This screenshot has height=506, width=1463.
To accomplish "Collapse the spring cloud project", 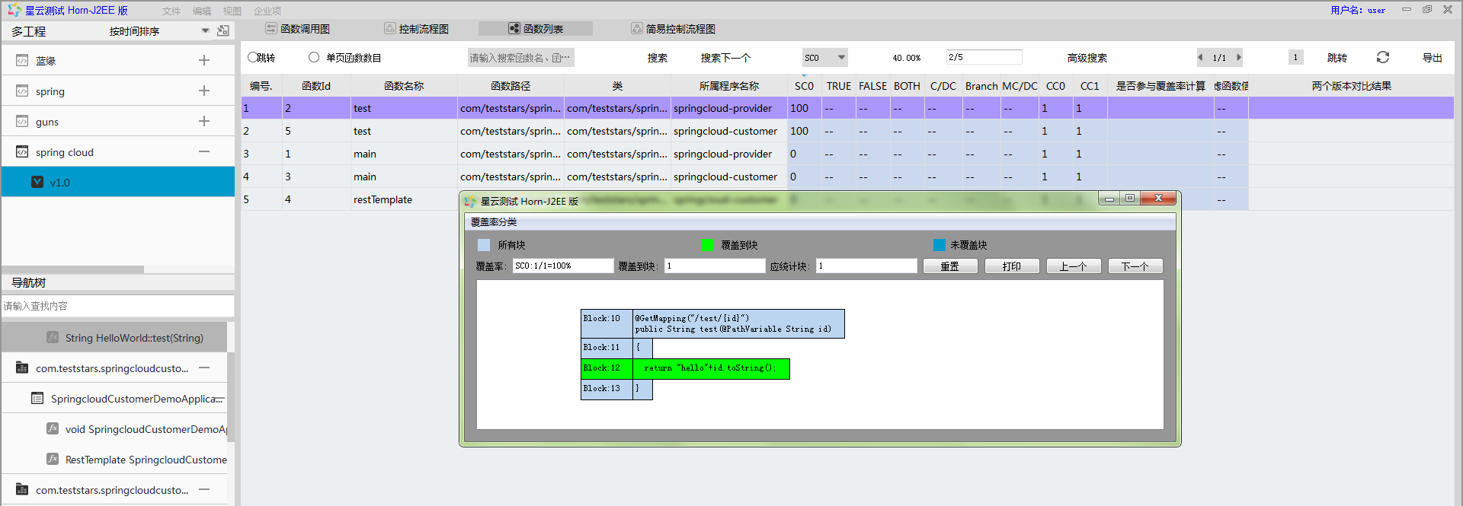I will [x=204, y=152].
